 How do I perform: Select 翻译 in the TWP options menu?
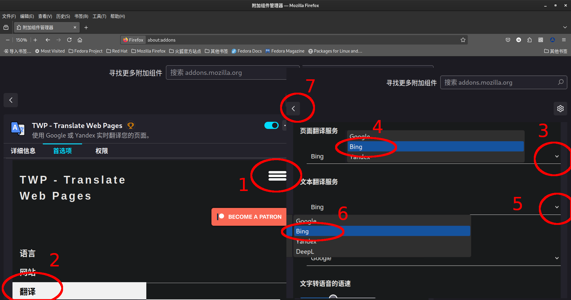[x=79, y=291]
